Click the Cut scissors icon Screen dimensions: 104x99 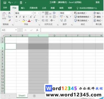(x=9, y=13)
